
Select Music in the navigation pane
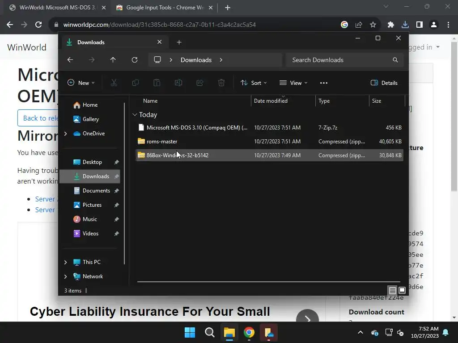coord(89,219)
